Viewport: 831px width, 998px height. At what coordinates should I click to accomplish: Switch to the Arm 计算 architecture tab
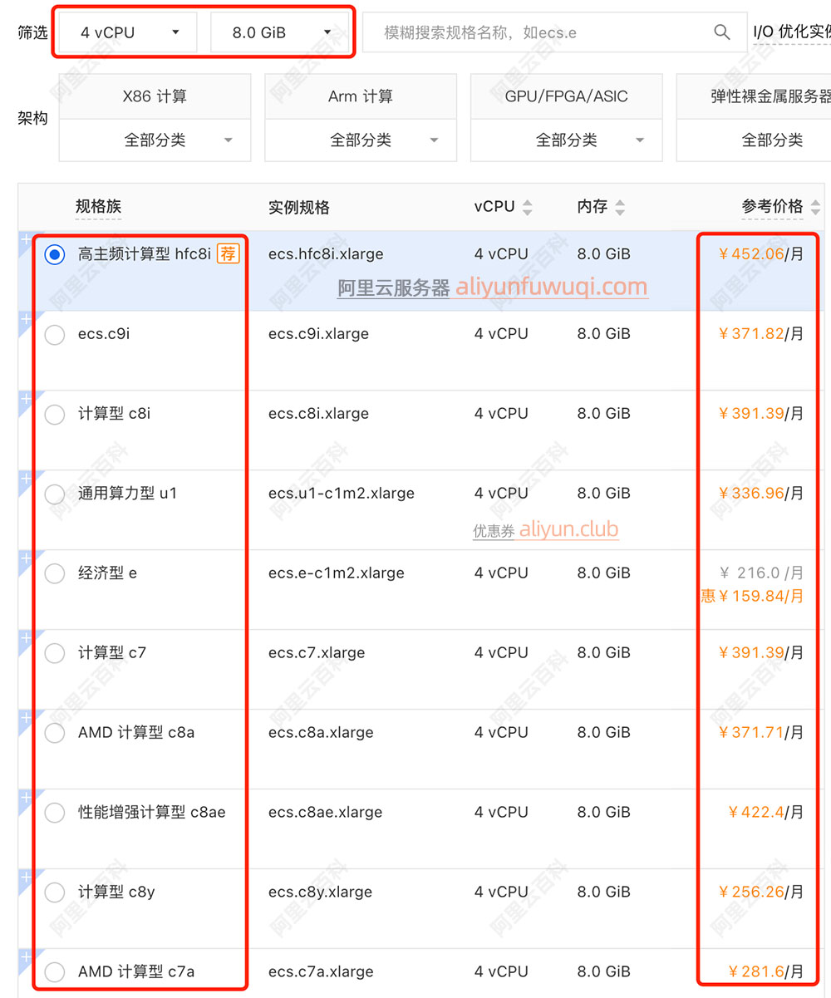click(x=361, y=96)
